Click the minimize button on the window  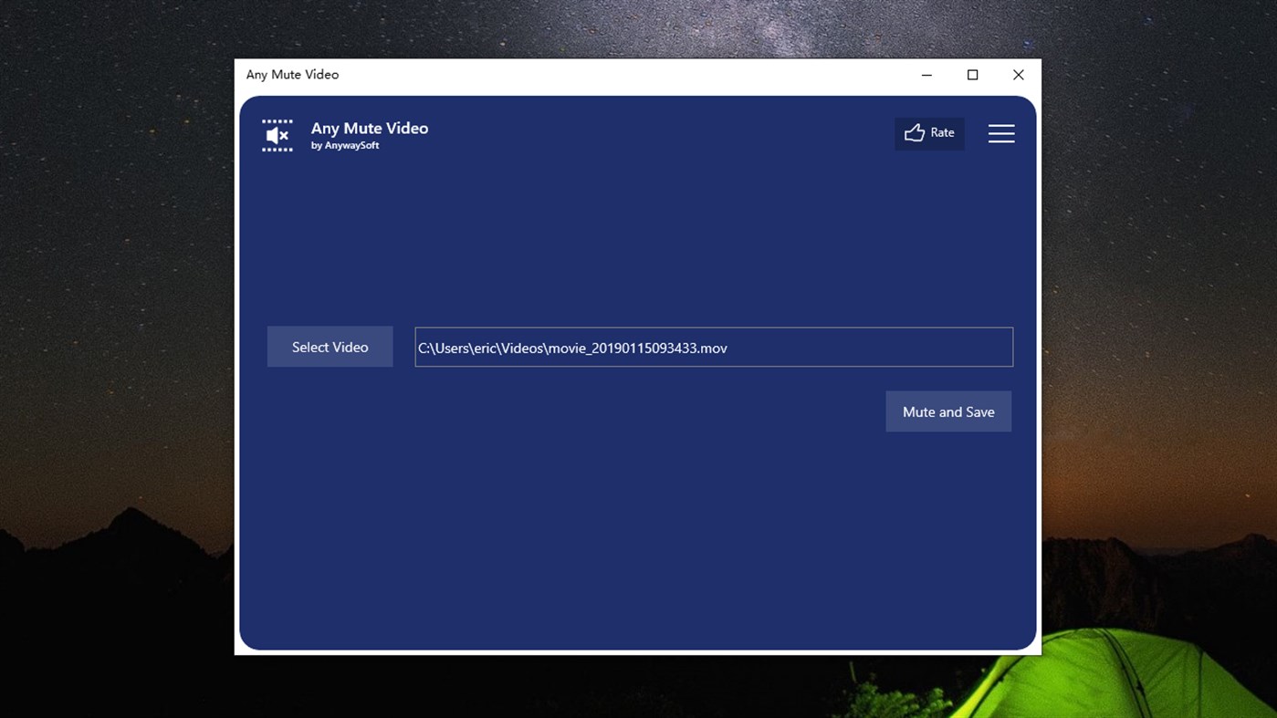(926, 74)
